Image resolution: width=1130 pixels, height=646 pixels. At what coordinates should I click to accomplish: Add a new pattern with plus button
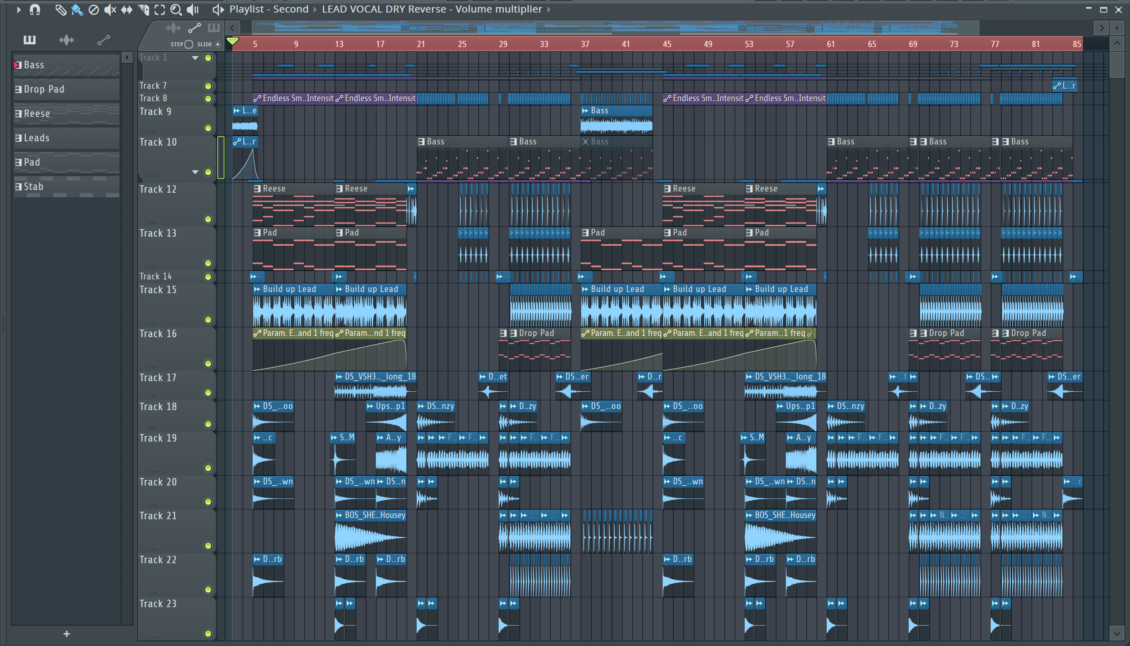[67, 633]
